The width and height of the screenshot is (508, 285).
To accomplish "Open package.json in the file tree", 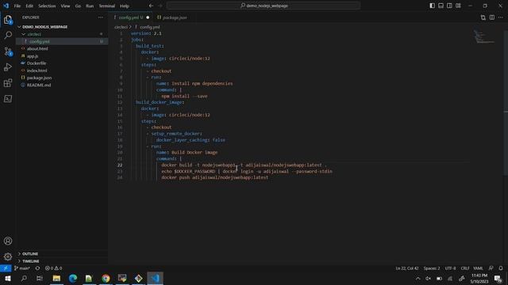I will click(62, 78).
